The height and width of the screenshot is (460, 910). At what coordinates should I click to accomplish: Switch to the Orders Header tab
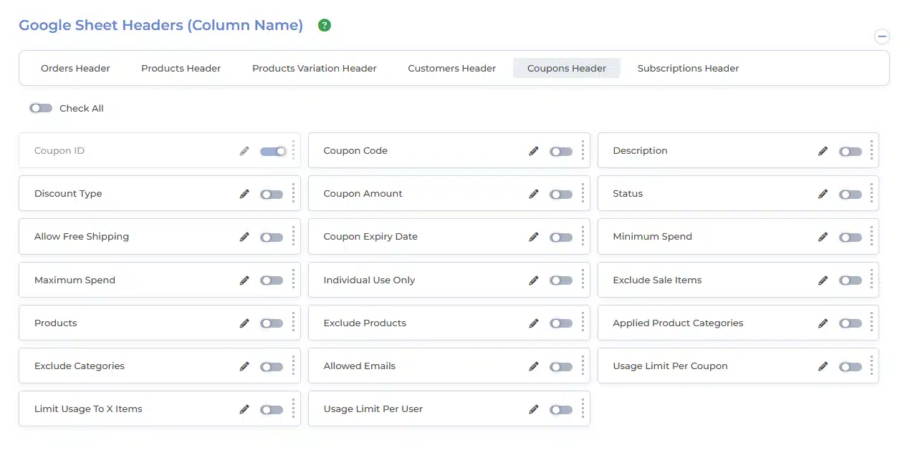pyautogui.click(x=75, y=69)
